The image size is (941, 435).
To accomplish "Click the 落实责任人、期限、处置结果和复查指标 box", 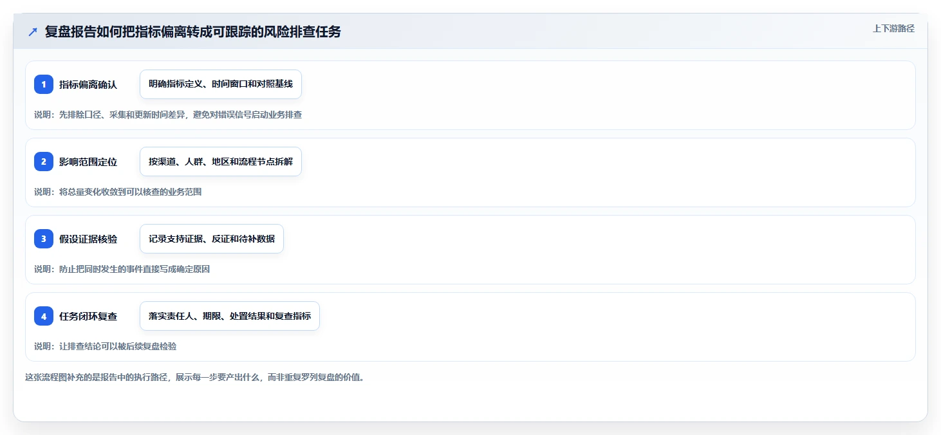I will click(230, 316).
